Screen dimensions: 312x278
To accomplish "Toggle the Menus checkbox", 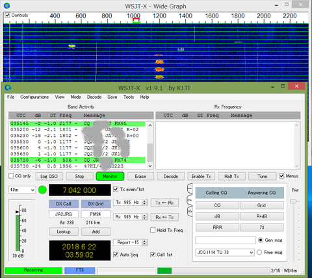I will (x=281, y=176).
